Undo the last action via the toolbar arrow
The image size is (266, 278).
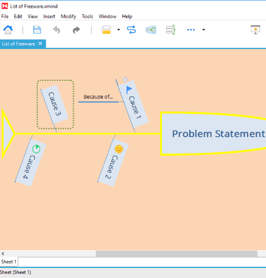pos(57,30)
